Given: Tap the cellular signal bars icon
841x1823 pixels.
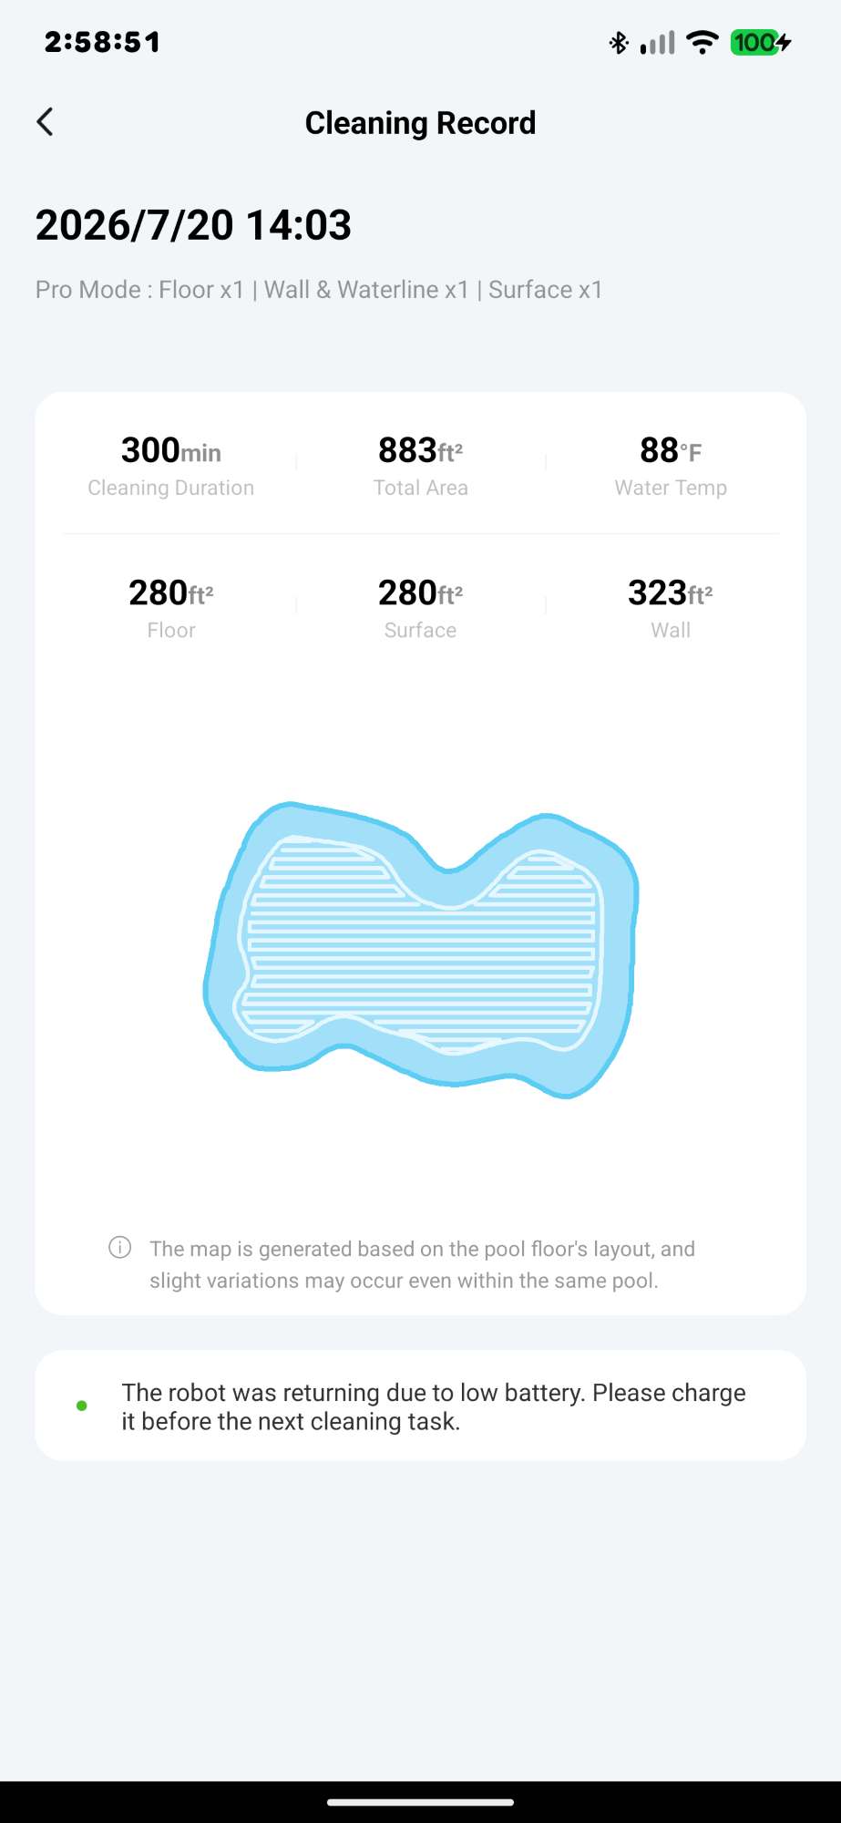Looking at the screenshot, I should tap(657, 42).
